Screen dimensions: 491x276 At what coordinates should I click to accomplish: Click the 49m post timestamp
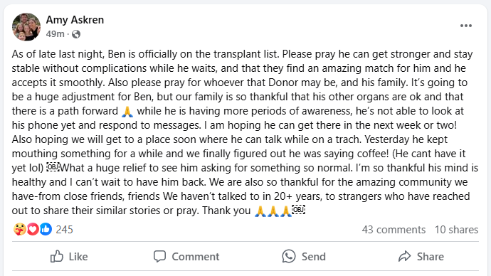click(55, 34)
